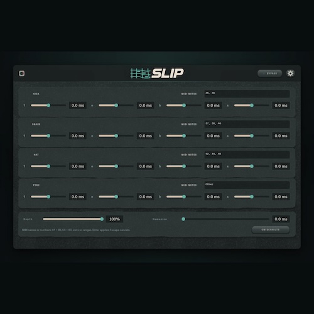314x314 pixels.
Task: Adjust the Snare row 'e' subdivision slider
Action: click(x=116, y=136)
